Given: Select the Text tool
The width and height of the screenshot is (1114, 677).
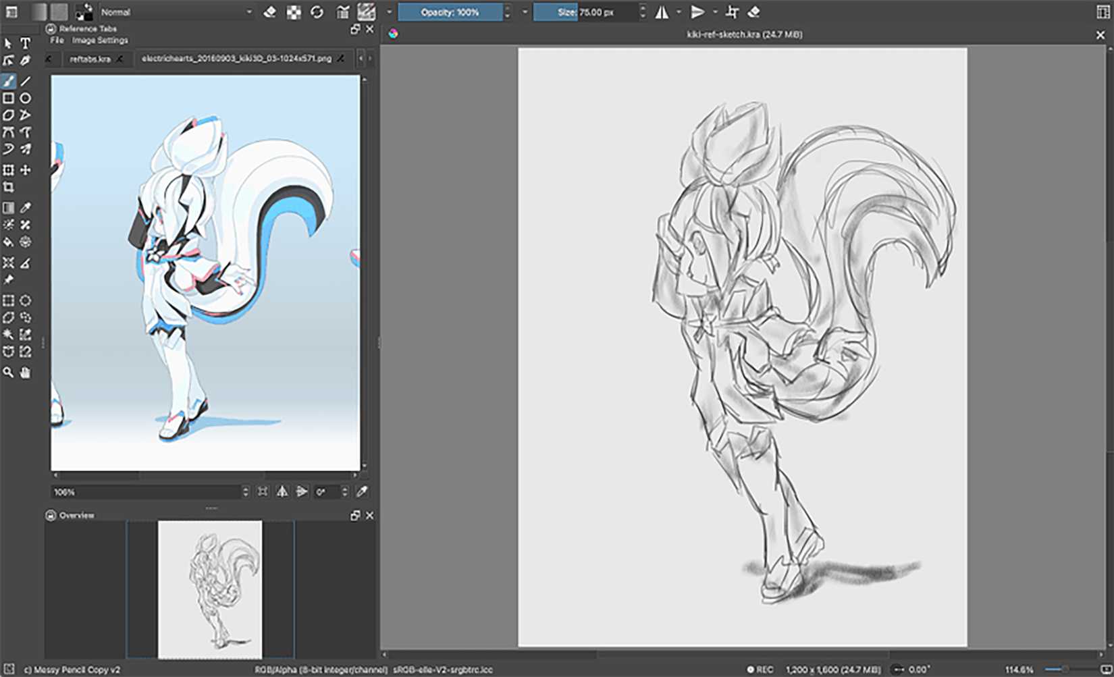Looking at the screenshot, I should pyautogui.click(x=26, y=43).
